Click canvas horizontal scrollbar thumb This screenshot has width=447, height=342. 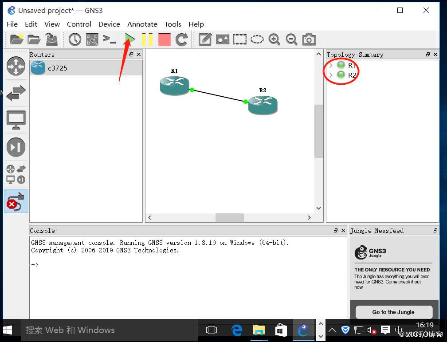pyautogui.click(x=230, y=217)
